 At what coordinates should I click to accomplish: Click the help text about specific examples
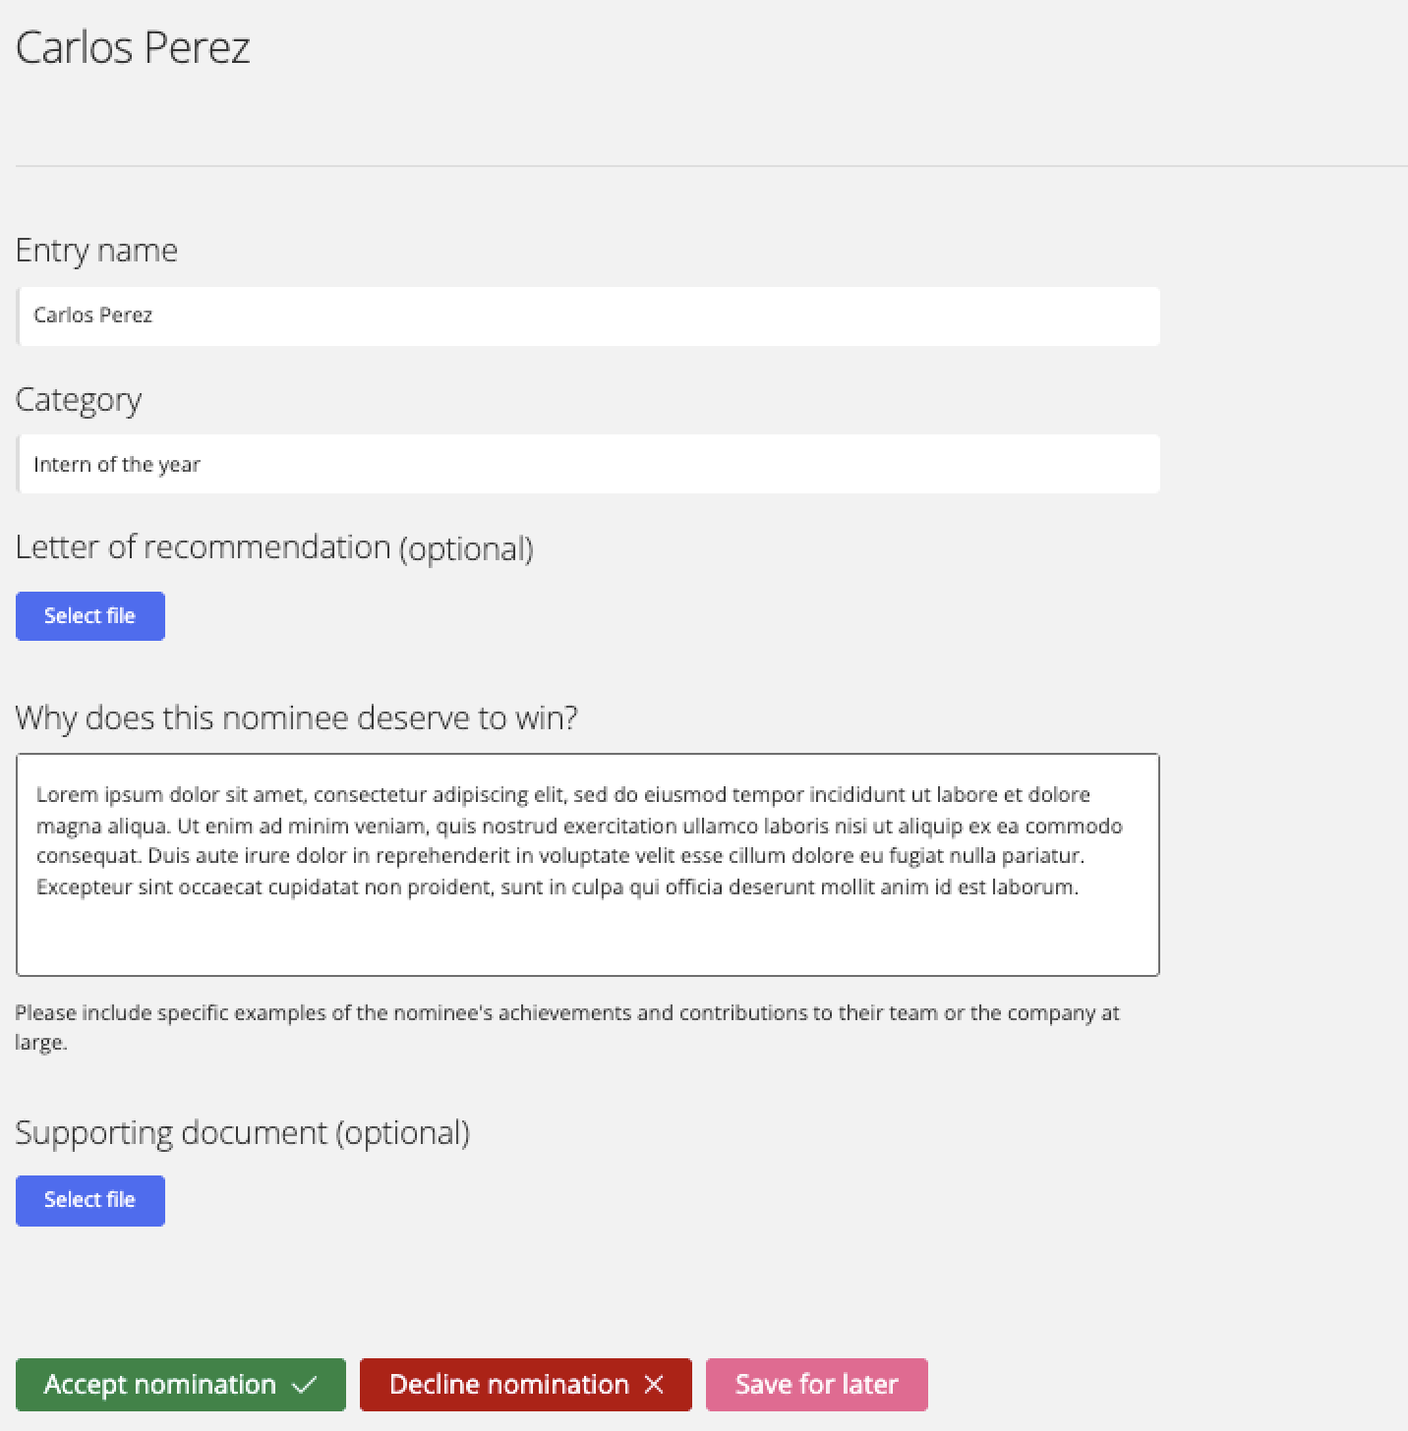pyautogui.click(x=567, y=1027)
